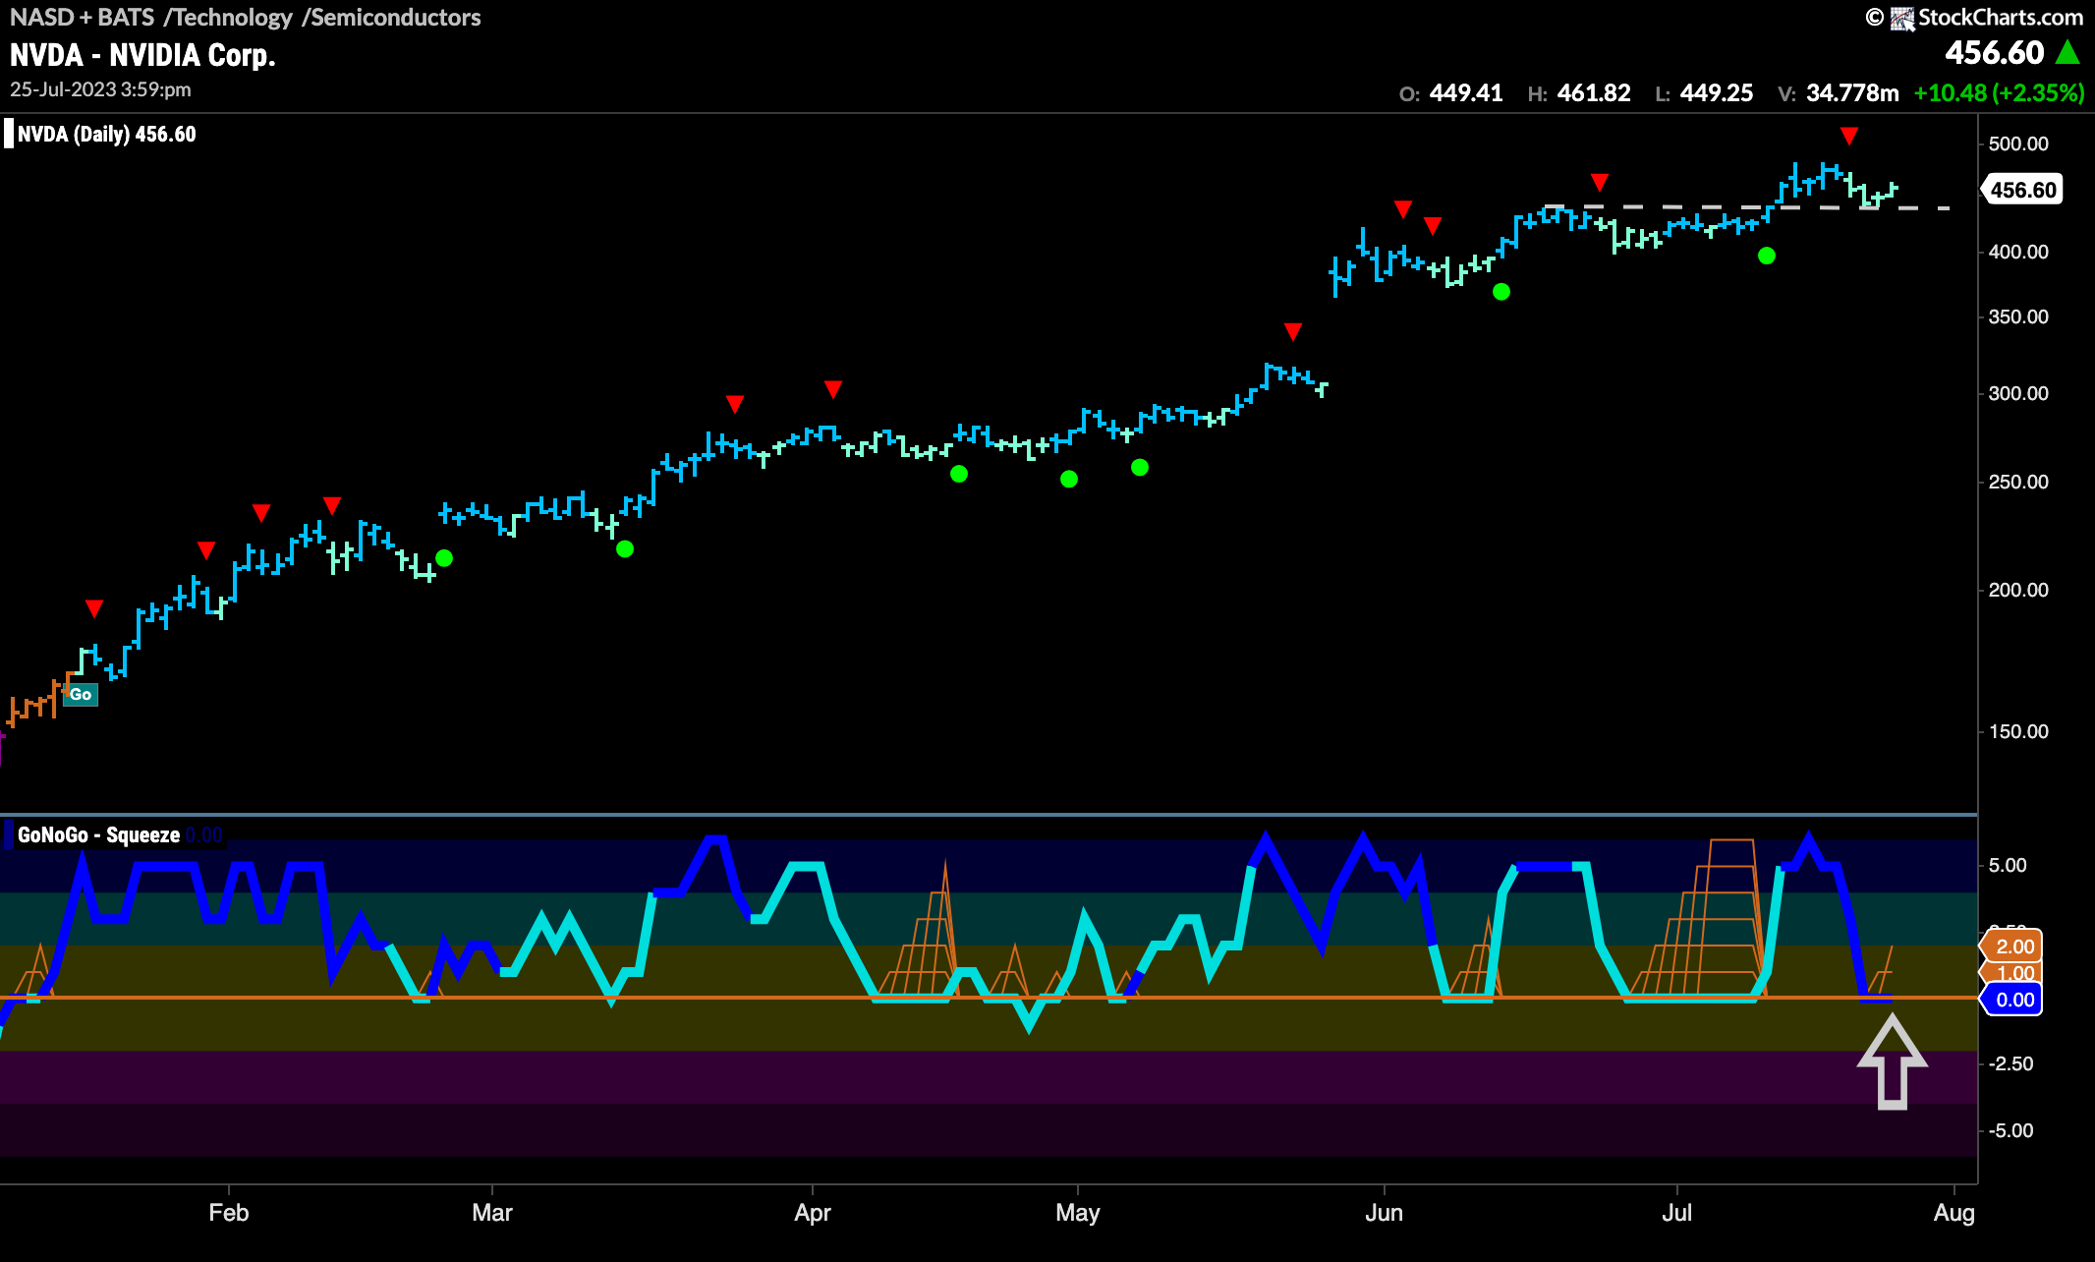Screen dimensions: 2095x1262
Task: Click the blue 0.00 oscillator value tag
Action: (2012, 1000)
